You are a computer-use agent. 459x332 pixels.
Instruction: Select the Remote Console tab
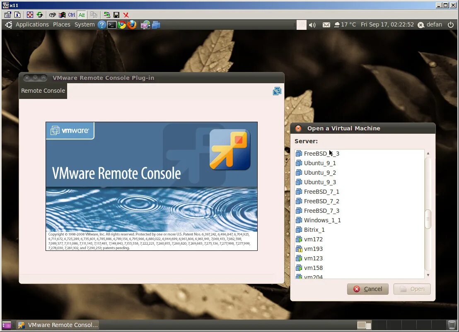(43, 91)
